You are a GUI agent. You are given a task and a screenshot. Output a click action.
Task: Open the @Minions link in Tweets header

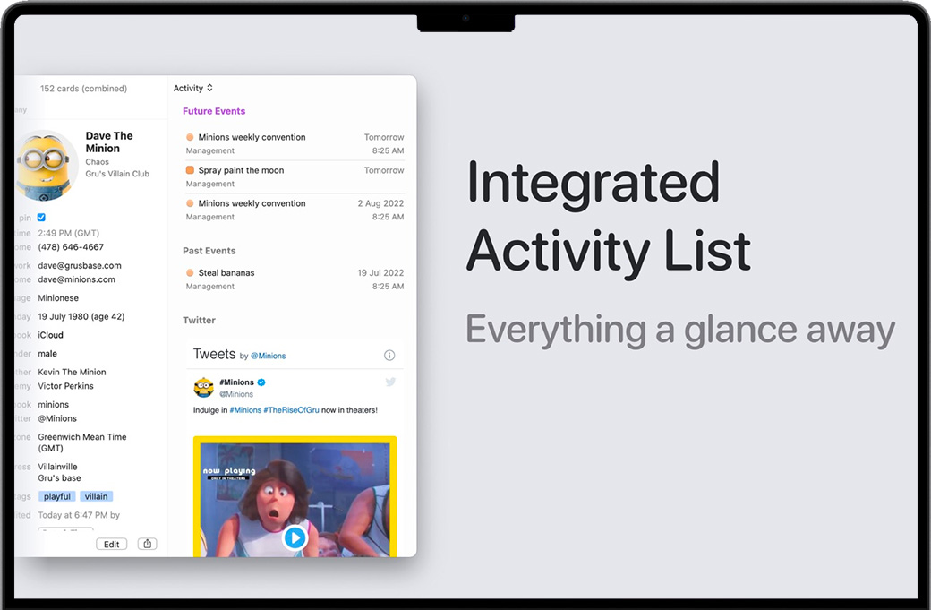click(268, 356)
